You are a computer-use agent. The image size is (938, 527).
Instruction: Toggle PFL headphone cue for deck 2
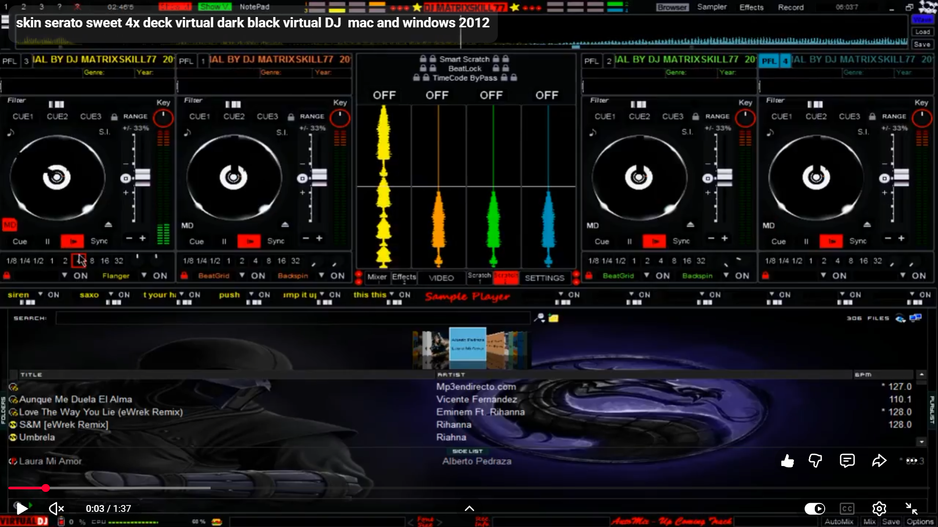click(591, 61)
